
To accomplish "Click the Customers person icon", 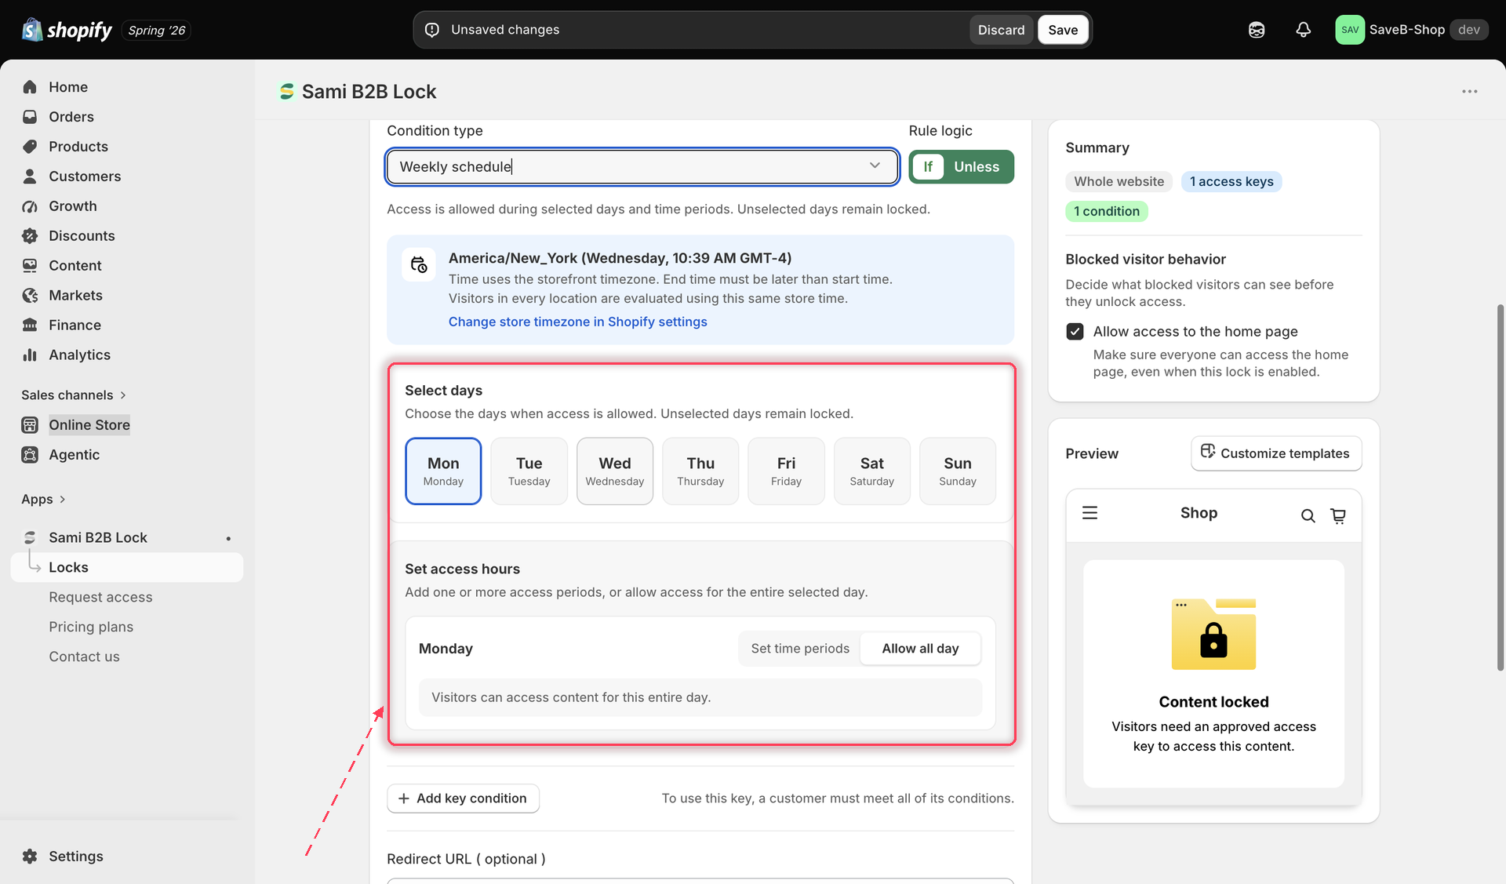I will click(x=30, y=176).
